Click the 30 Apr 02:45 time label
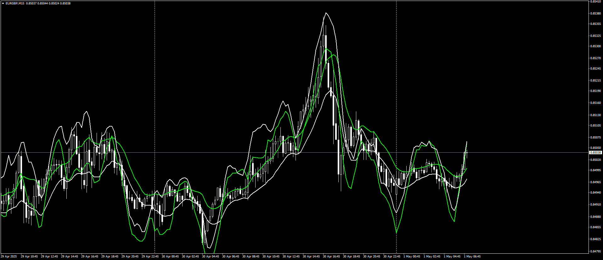 (x=190, y=257)
